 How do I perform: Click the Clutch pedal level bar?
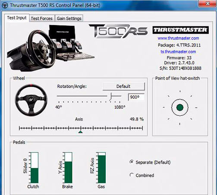(35, 168)
